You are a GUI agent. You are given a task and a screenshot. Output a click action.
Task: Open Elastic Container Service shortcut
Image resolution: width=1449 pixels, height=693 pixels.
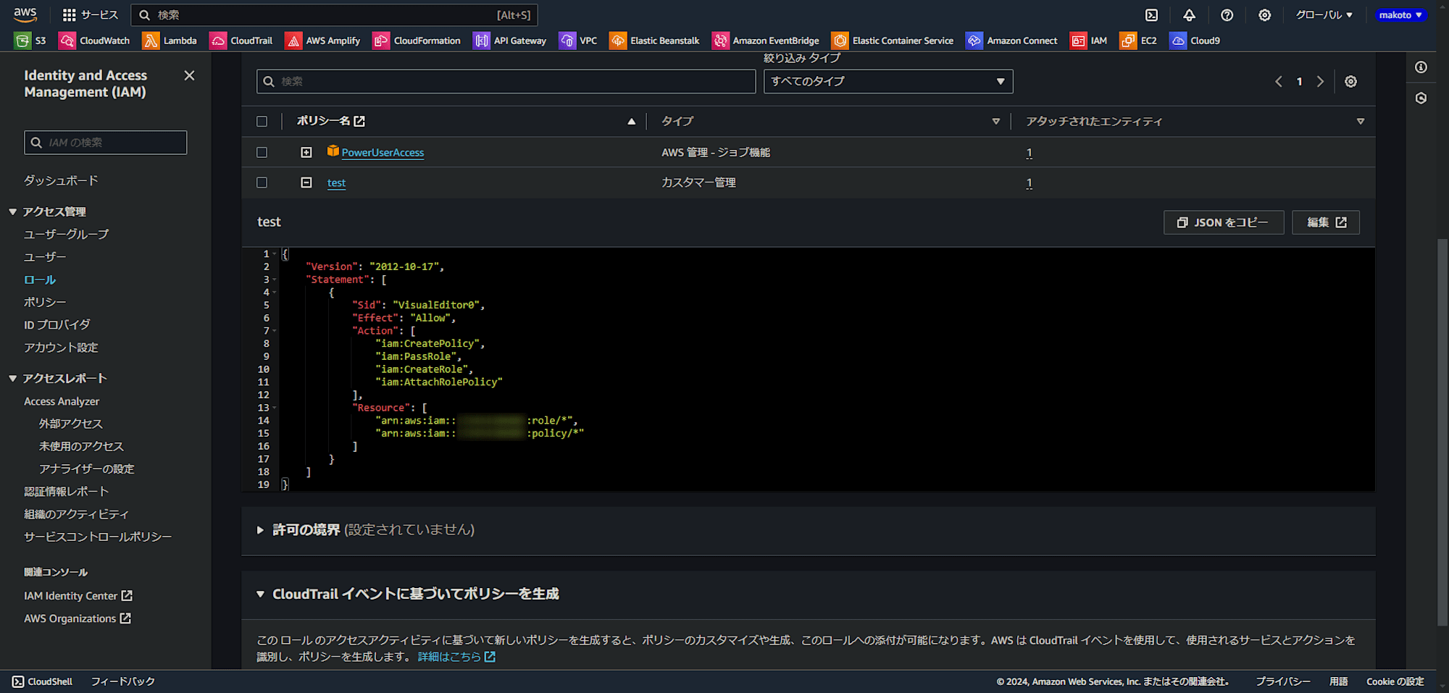pos(893,41)
